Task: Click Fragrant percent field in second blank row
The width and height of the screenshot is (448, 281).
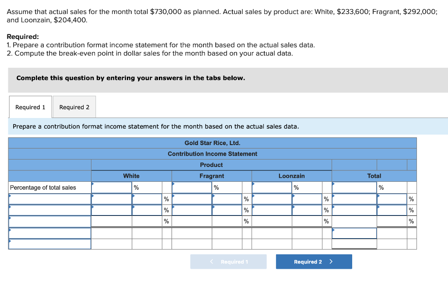Action: pos(227,210)
